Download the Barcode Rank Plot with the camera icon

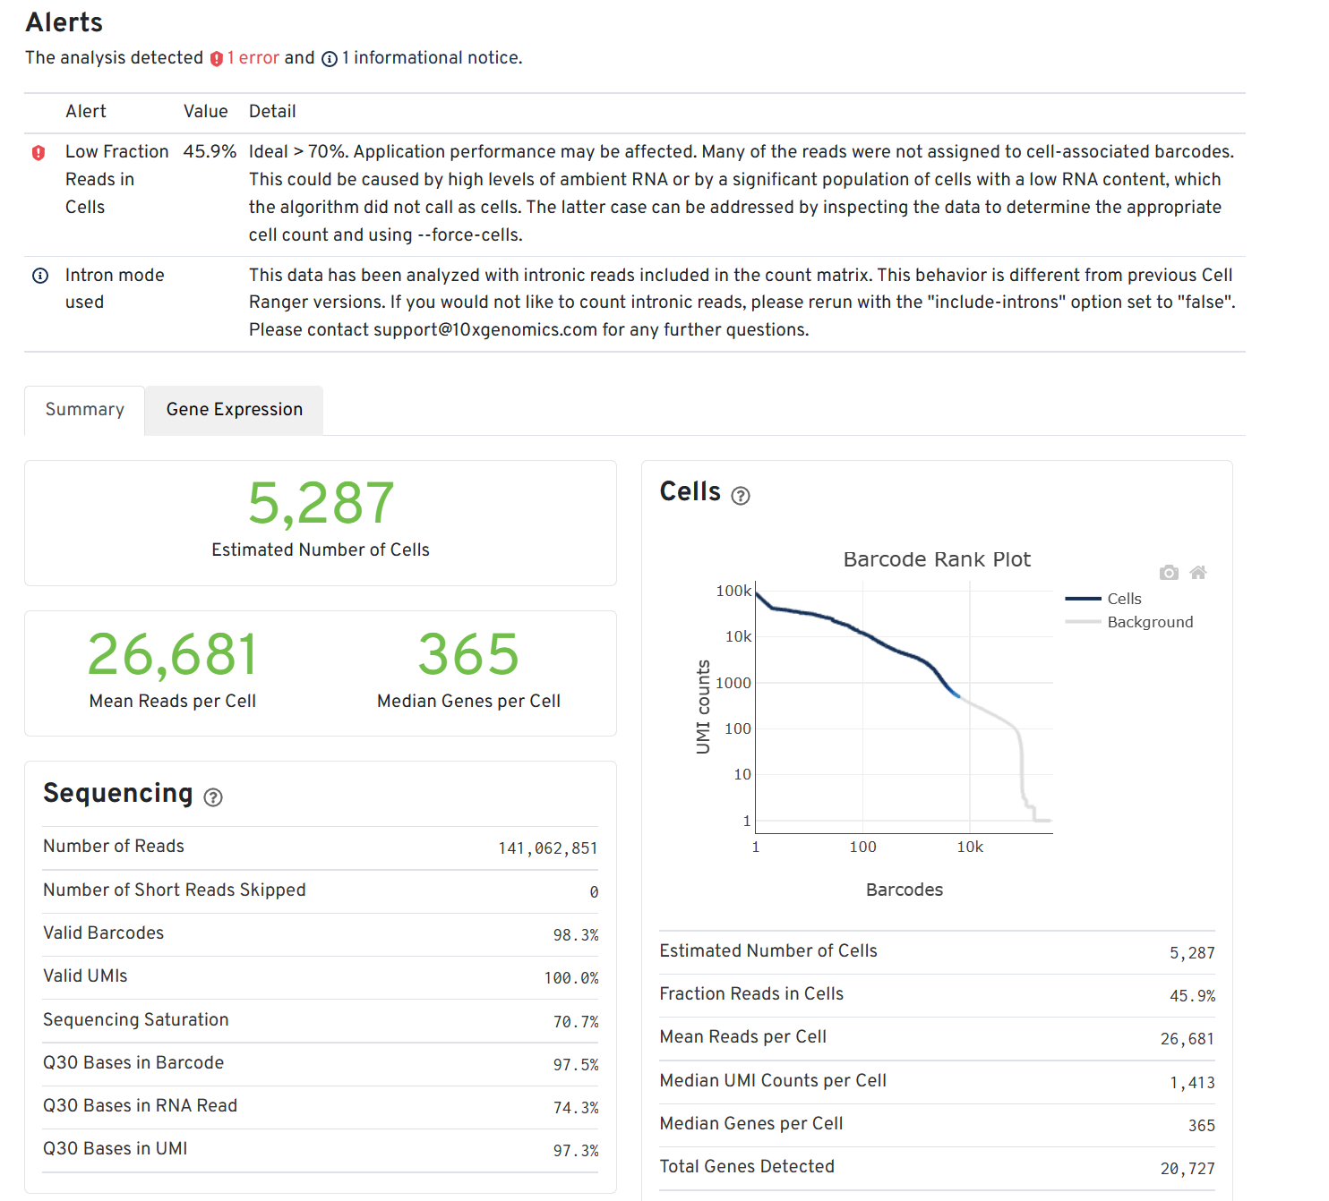1169,572
